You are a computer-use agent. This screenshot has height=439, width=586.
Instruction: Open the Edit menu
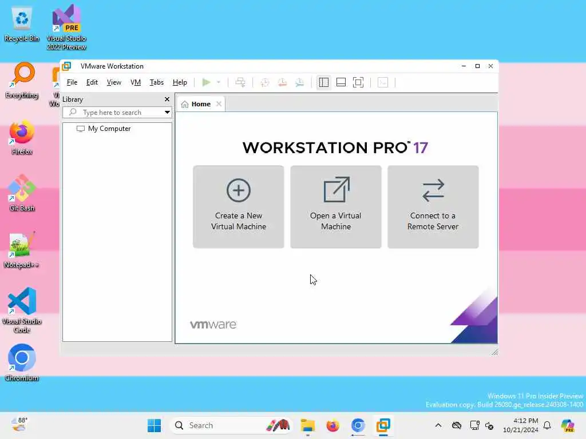click(x=92, y=82)
